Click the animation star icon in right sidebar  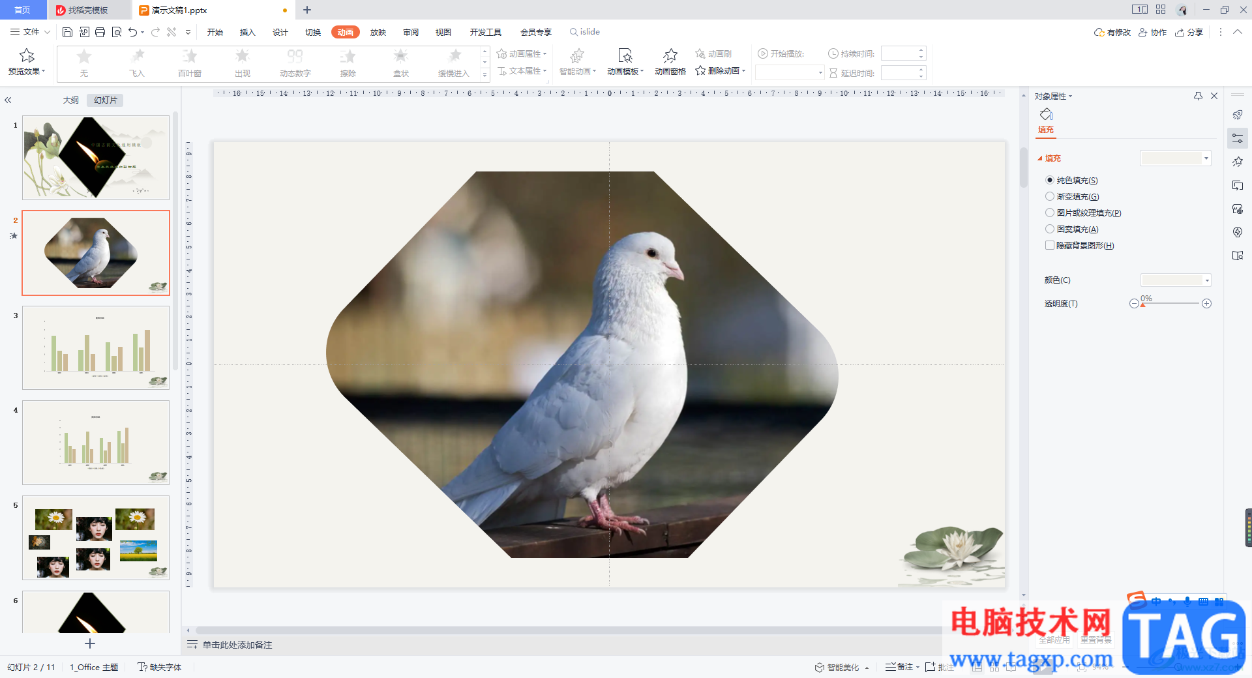(1238, 162)
